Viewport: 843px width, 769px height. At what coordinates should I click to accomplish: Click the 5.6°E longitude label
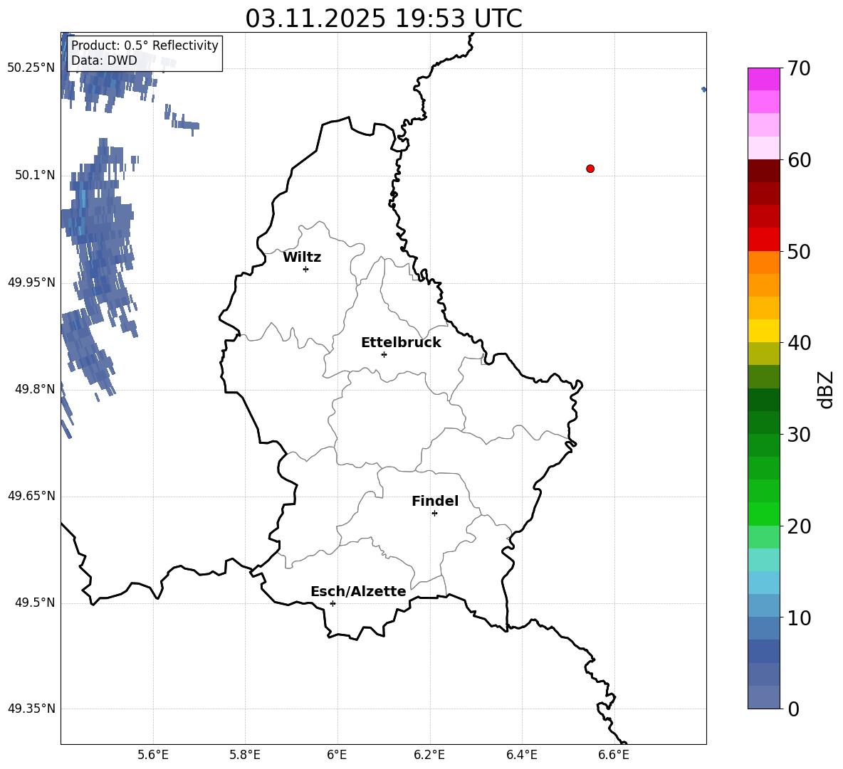[153, 755]
